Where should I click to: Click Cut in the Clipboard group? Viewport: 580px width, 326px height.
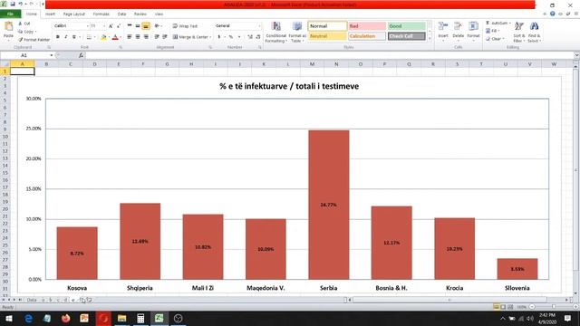pyautogui.click(x=24, y=24)
